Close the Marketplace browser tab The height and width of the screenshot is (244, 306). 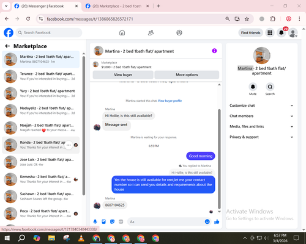pos(147,6)
